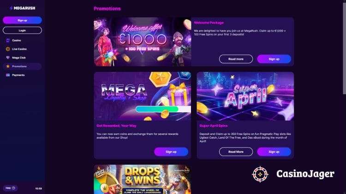
Task: Open the Welcome offer €1000 banner
Action: pos(143,42)
